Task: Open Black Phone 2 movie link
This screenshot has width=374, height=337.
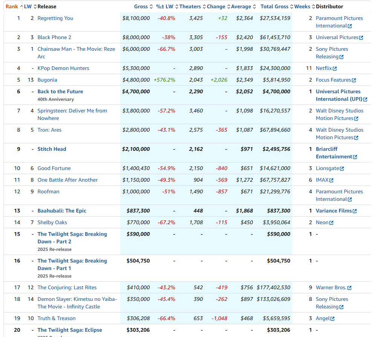Action: point(54,37)
